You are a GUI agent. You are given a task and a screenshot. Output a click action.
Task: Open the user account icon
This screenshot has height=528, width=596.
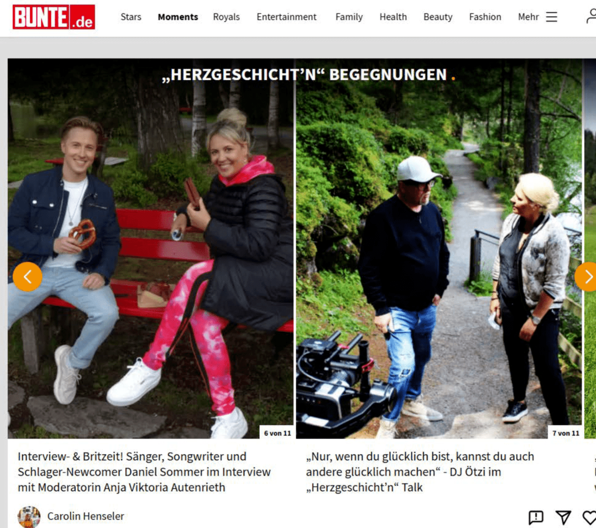pyautogui.click(x=591, y=16)
